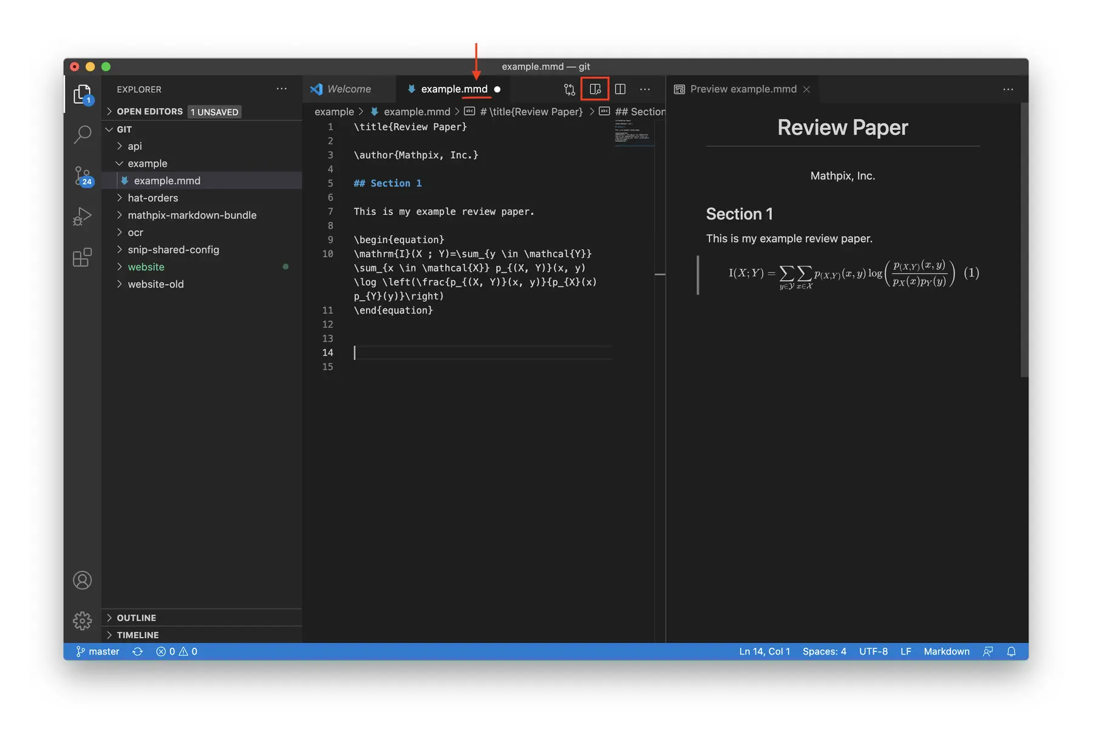
Task: Click the feedback icon in status bar
Action: tap(988, 651)
